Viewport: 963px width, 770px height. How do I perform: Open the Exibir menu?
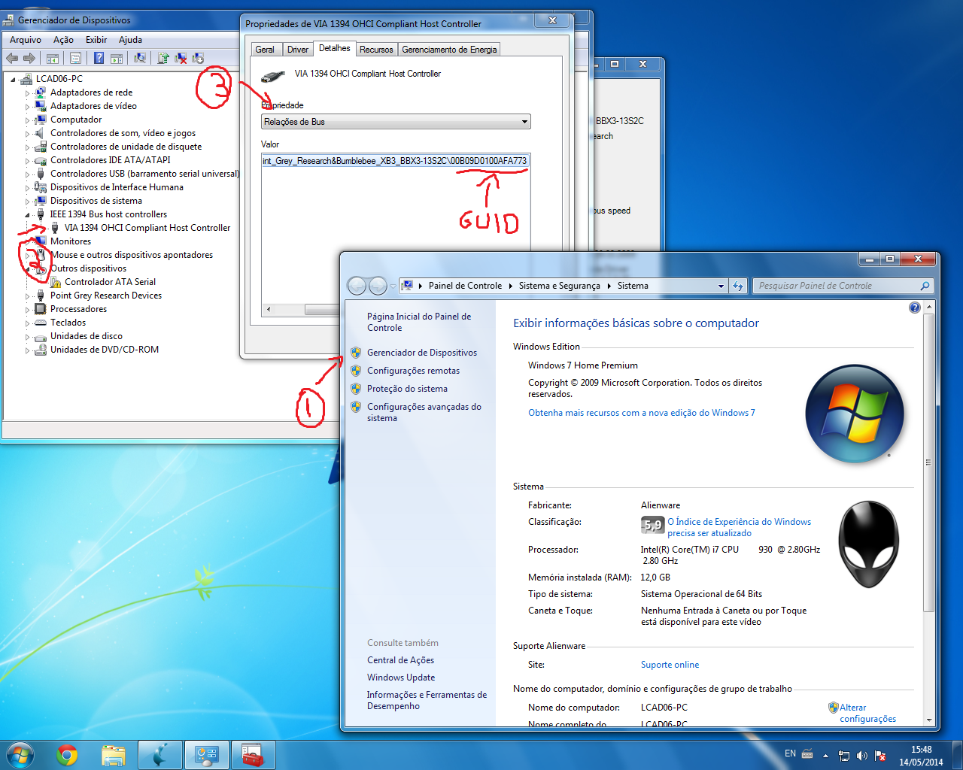point(96,40)
